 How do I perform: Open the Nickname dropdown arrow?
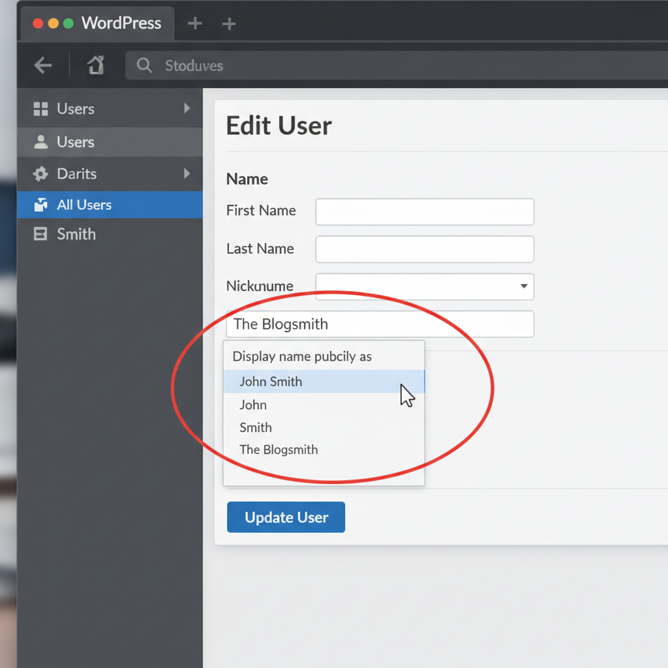tap(524, 286)
